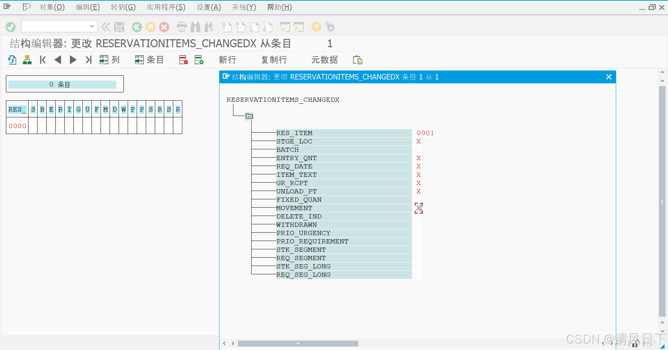Click the Print icon
Image resolution: width=668 pixels, height=350 pixels.
pos(181,27)
